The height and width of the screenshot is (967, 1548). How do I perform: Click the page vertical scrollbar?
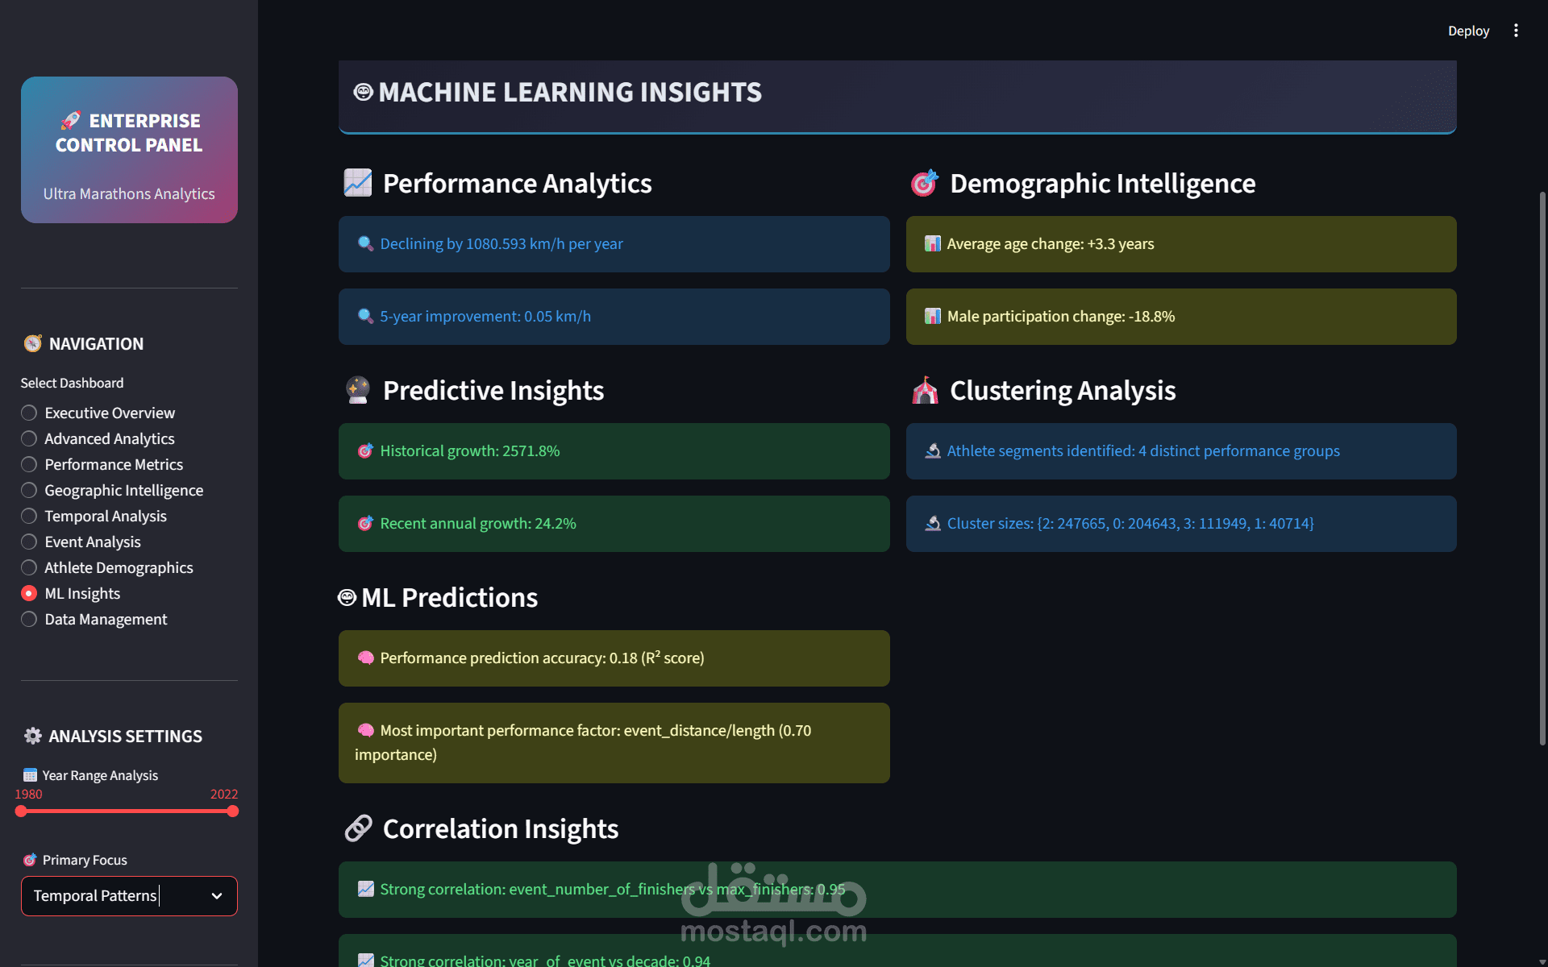[x=1542, y=467]
